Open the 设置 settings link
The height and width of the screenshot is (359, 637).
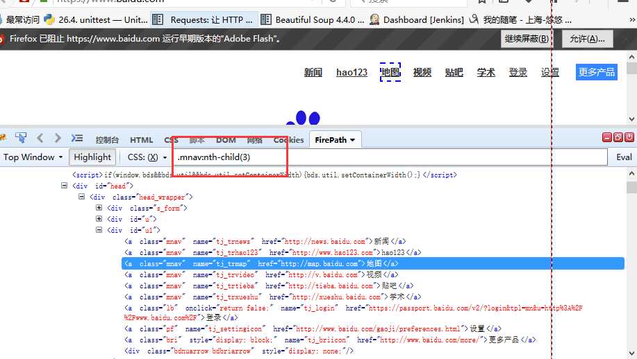549,72
